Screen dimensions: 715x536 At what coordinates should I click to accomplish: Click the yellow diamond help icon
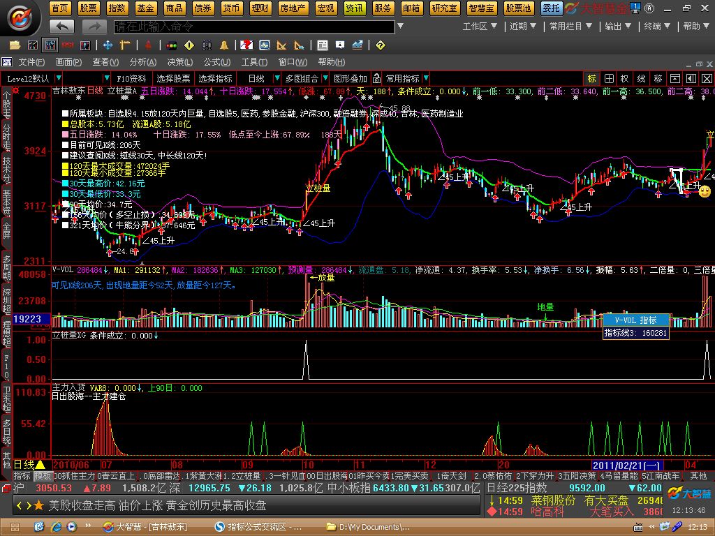pyautogui.click(x=380, y=45)
